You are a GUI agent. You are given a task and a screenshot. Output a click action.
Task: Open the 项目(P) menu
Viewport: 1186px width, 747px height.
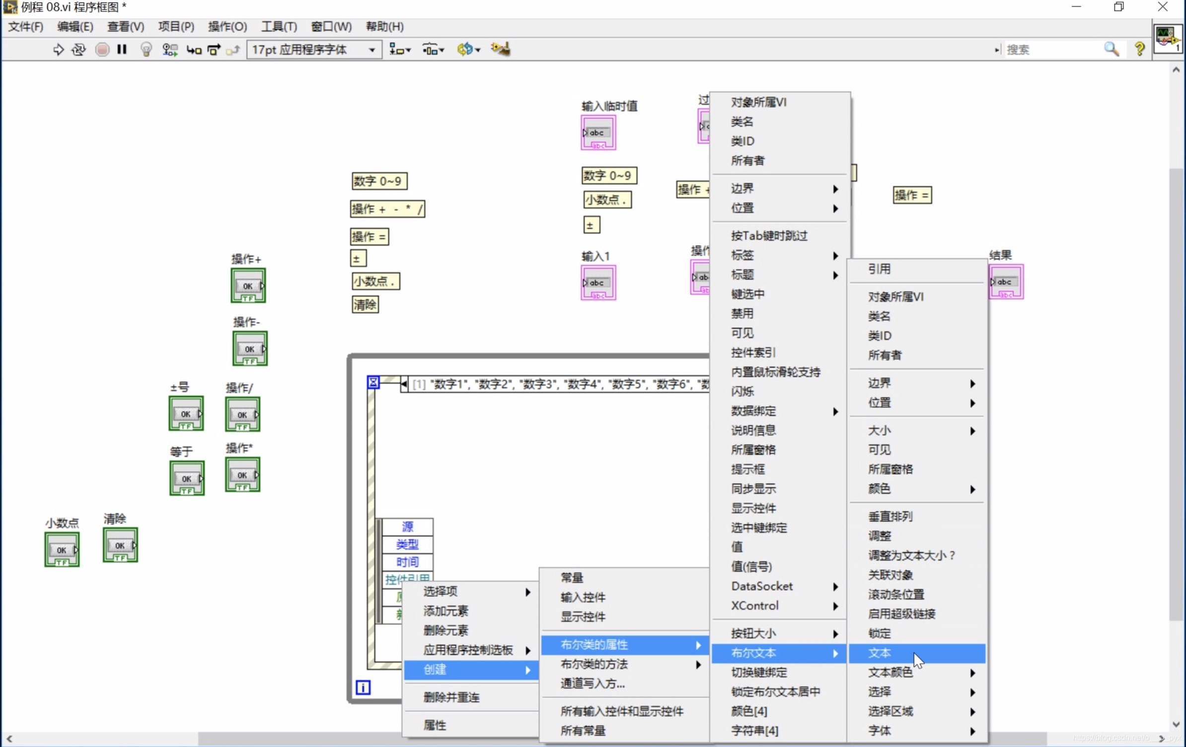pyautogui.click(x=176, y=26)
